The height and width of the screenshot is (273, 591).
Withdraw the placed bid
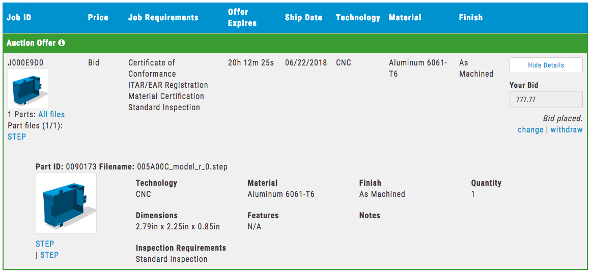(567, 130)
